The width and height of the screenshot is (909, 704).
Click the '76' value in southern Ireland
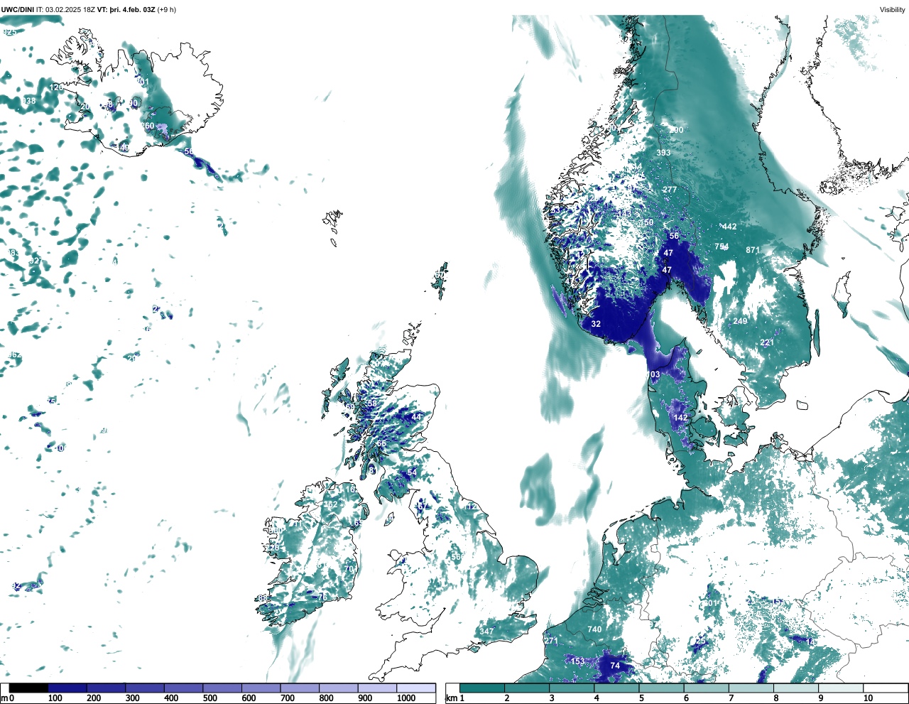pos(322,597)
